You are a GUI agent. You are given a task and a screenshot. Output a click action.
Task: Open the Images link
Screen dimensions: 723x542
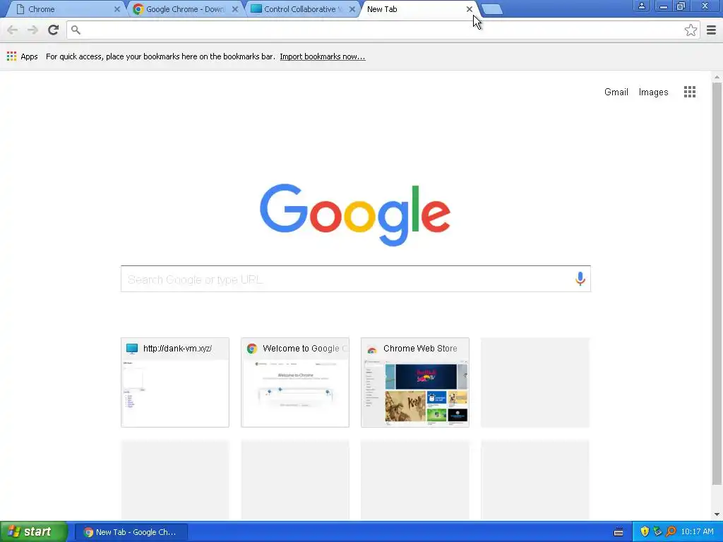point(653,92)
